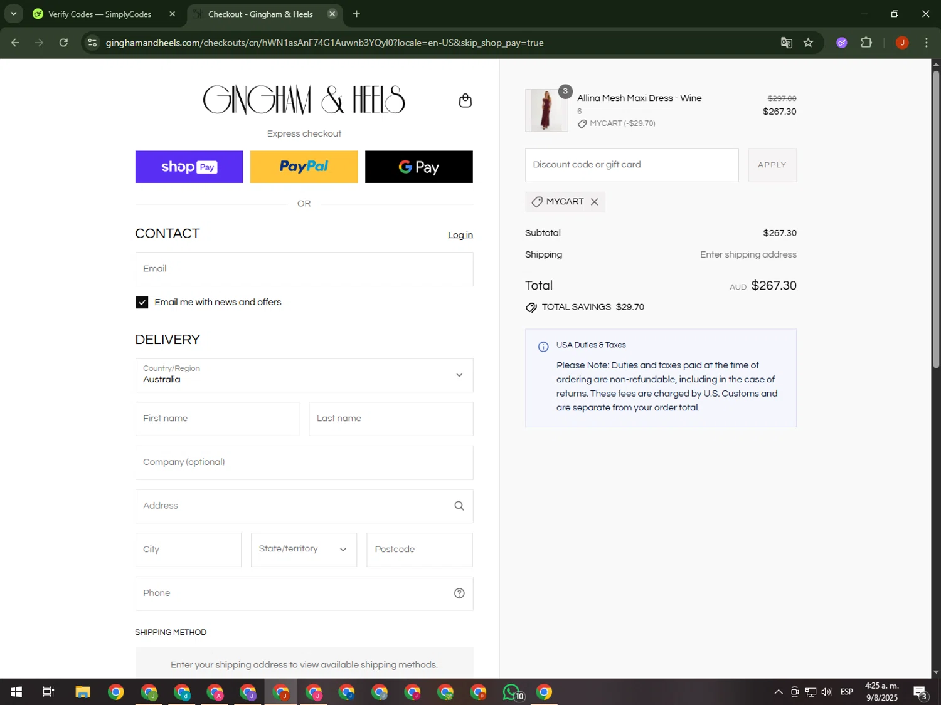The image size is (941, 705).
Task: Click the Company (optional) field
Action: (304, 462)
